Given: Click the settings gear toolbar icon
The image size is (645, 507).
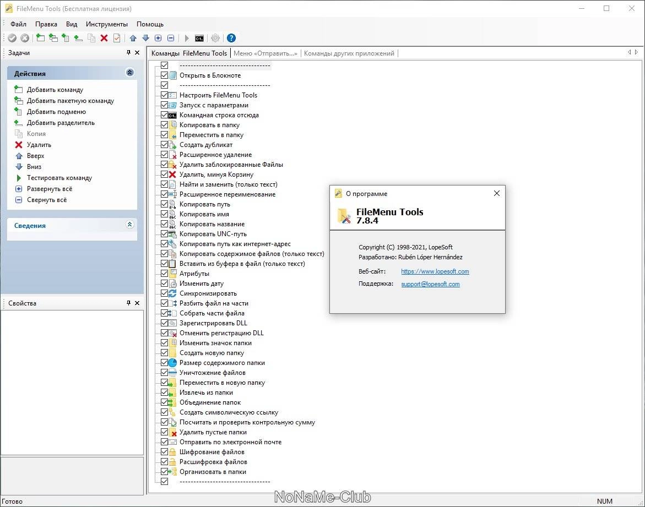Looking at the screenshot, I should point(215,38).
